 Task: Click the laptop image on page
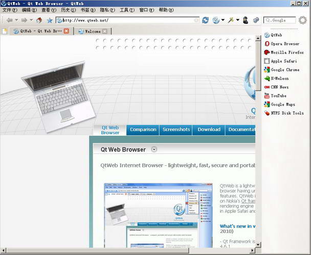(x=59, y=97)
